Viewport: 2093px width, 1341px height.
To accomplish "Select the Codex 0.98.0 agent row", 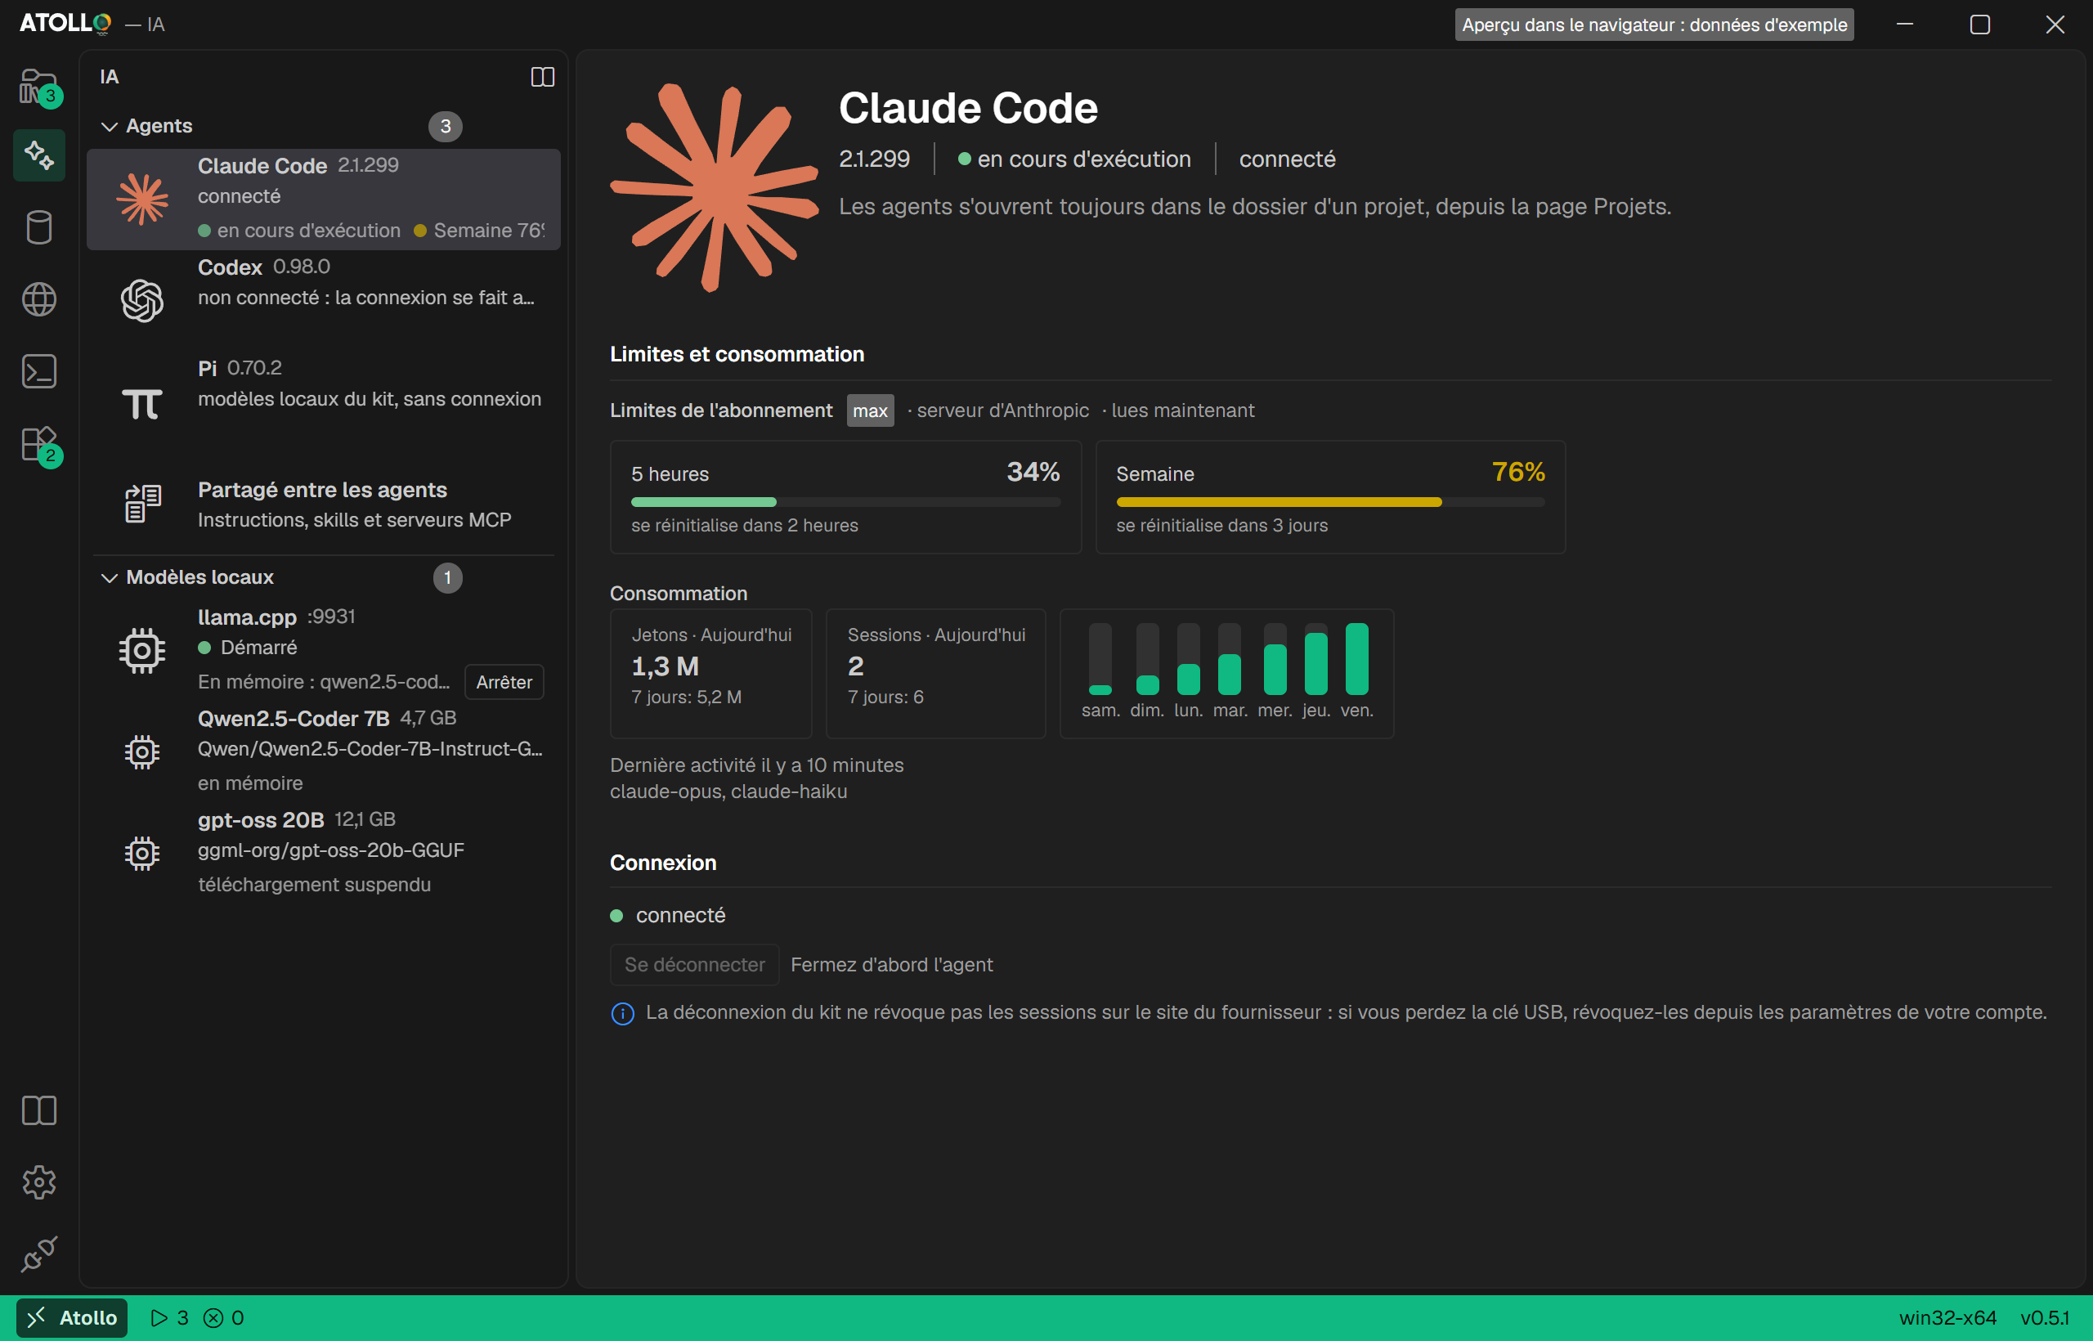I will click(x=324, y=300).
